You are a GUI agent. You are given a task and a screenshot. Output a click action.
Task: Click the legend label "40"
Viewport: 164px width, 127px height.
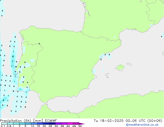68,126
